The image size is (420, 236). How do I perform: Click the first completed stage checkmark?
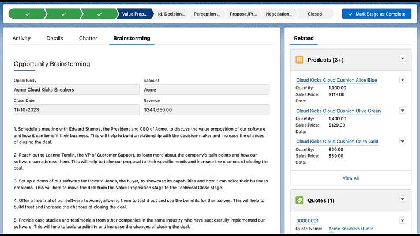[x=27, y=14]
